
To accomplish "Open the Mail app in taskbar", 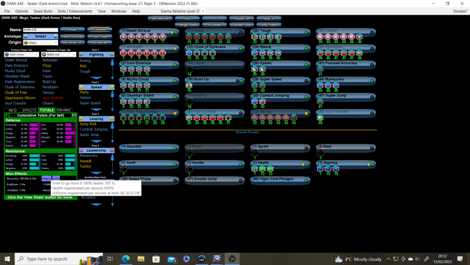I will [172, 259].
